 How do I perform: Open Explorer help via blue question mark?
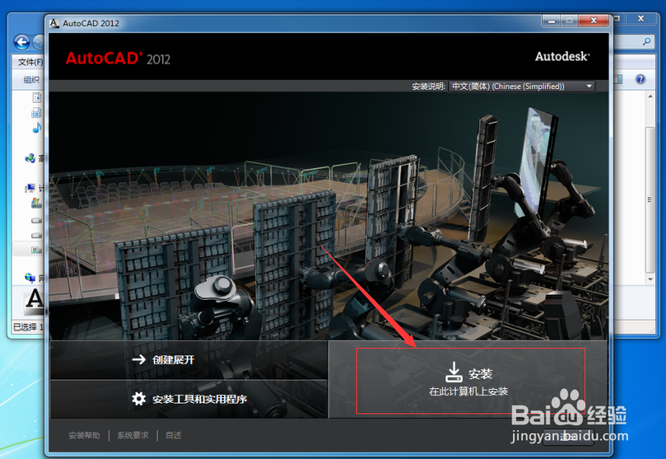click(x=641, y=79)
